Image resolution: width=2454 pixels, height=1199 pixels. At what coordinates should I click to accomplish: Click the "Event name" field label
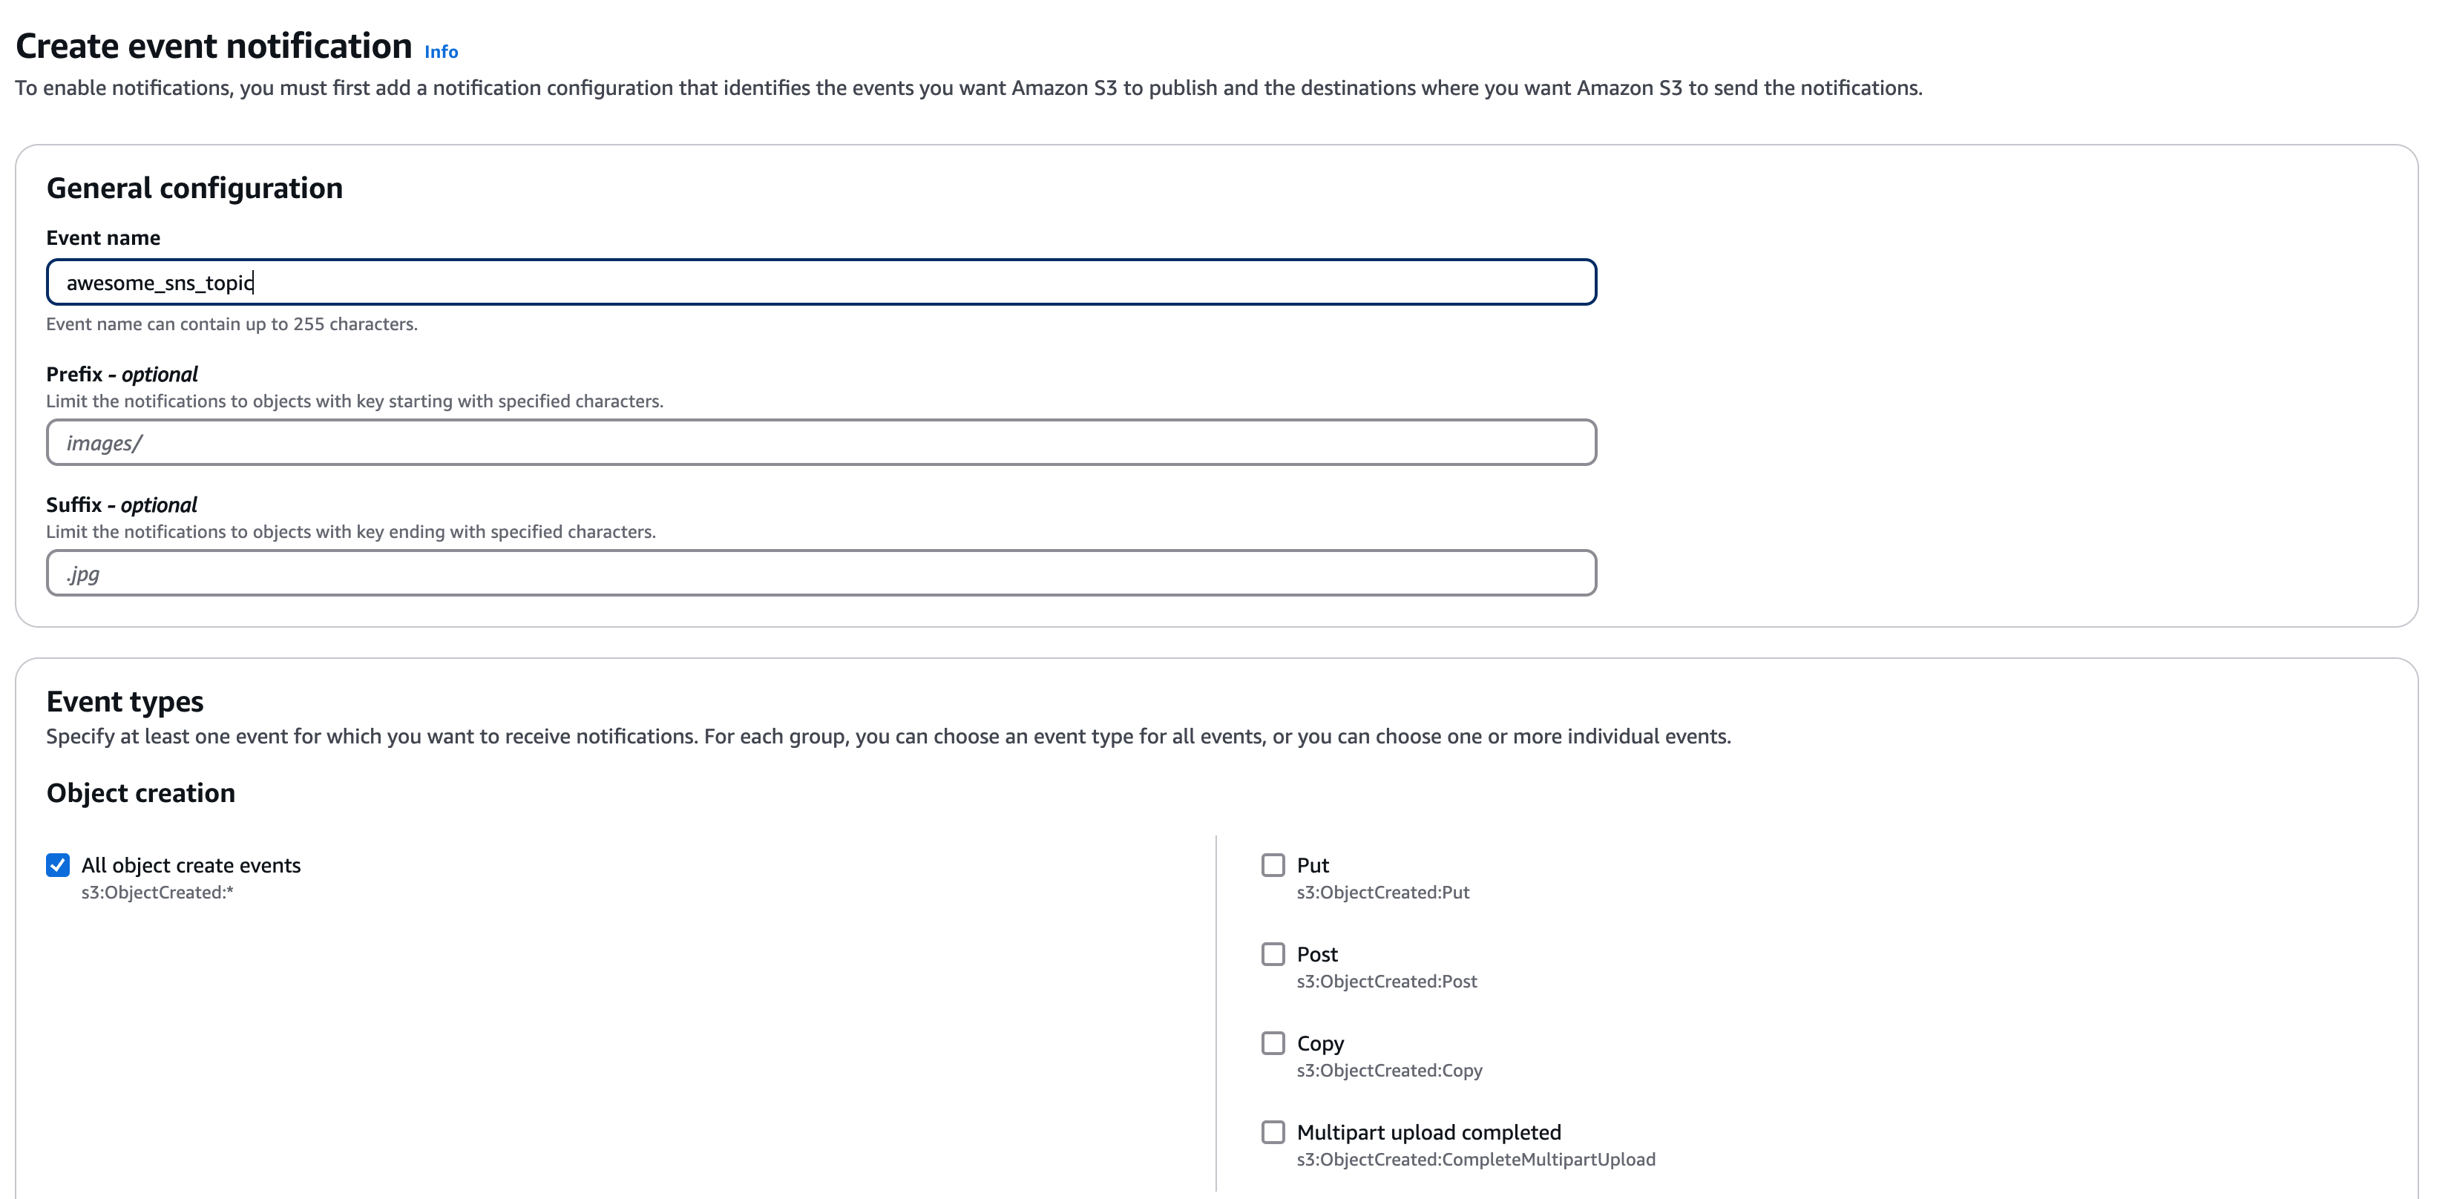click(103, 238)
